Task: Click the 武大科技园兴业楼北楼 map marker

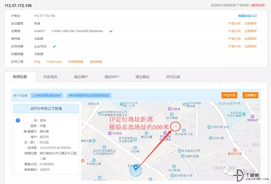Action: (135, 139)
